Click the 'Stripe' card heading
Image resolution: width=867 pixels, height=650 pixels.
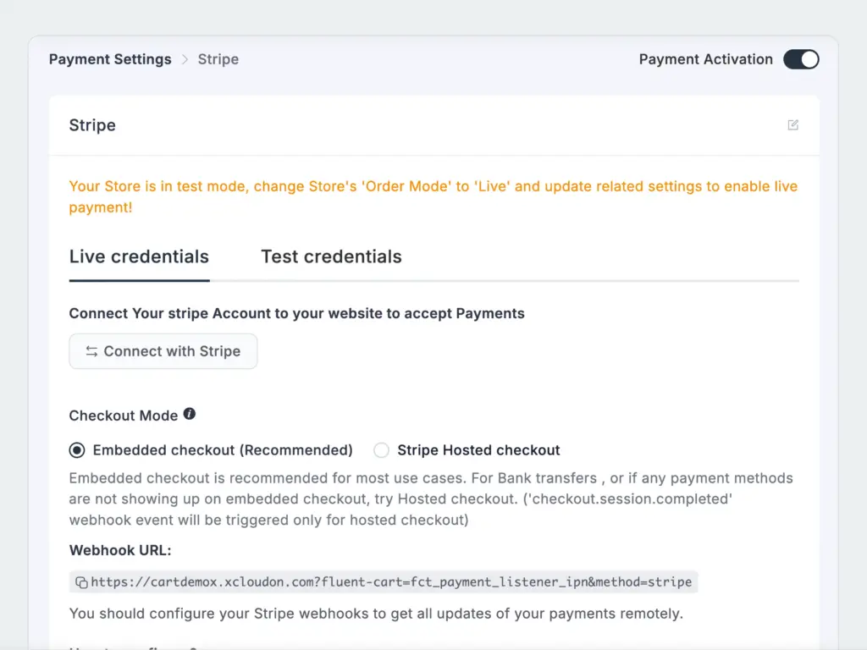click(92, 125)
